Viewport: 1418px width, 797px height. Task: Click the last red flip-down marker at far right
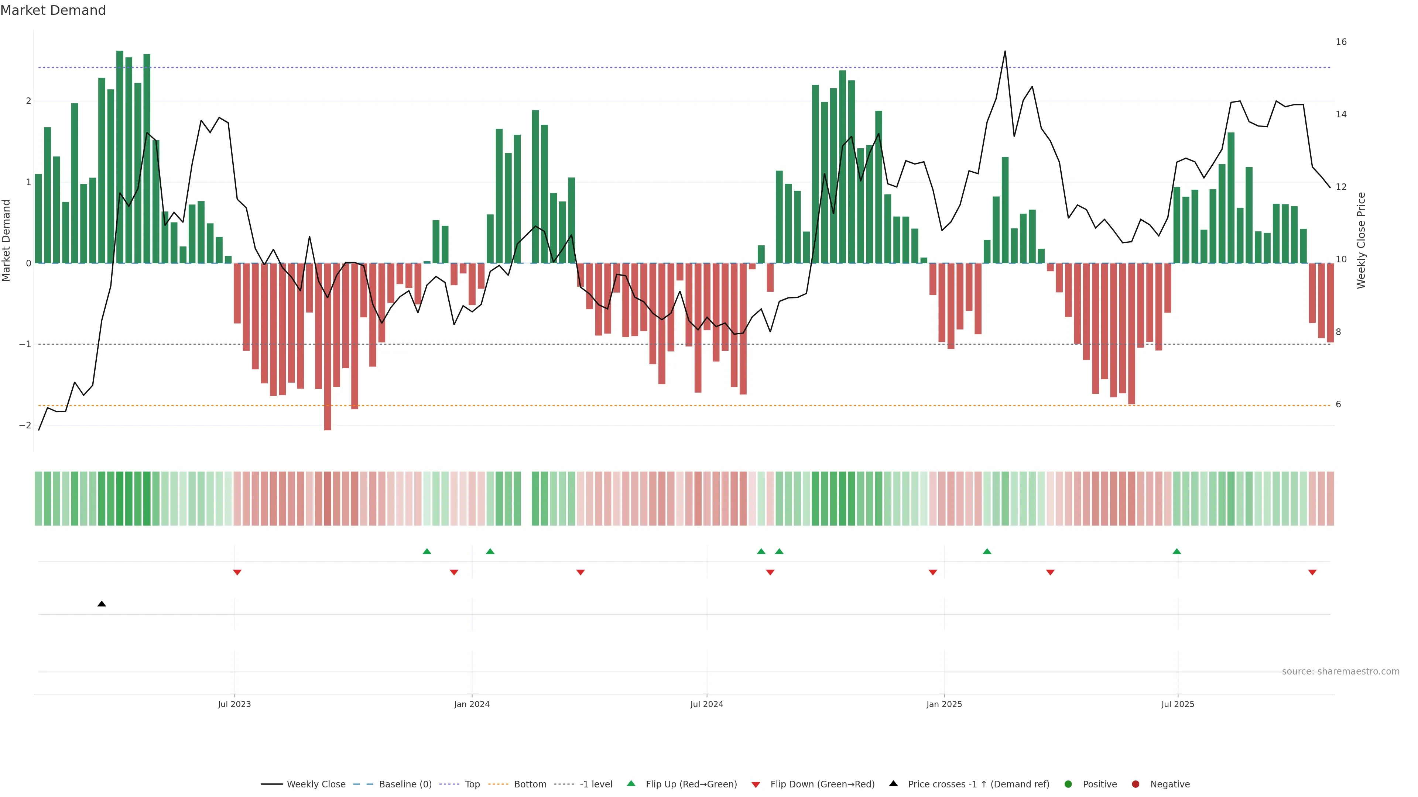1312,573
